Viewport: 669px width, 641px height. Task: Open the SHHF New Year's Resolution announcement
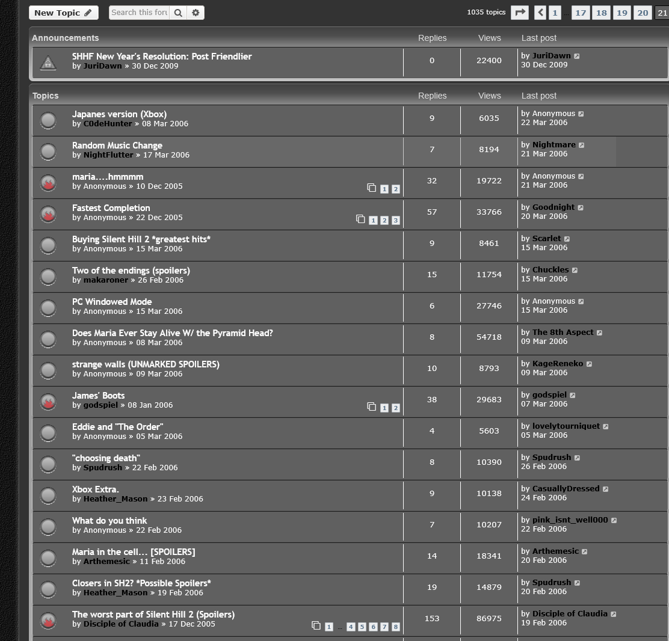pyautogui.click(x=162, y=57)
